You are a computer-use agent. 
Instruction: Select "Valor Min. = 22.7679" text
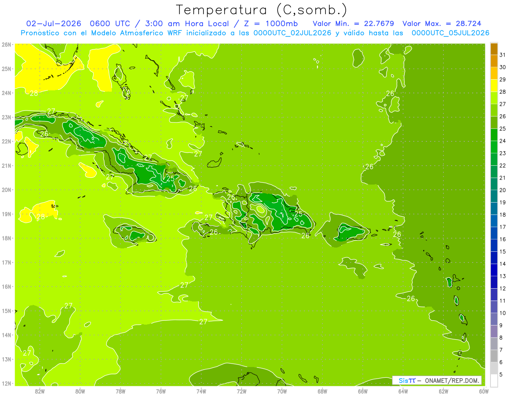coord(353,23)
